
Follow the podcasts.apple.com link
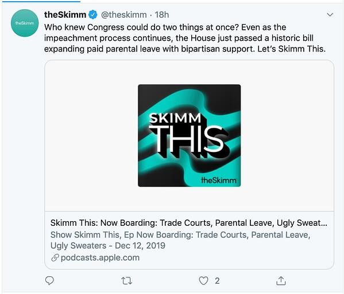pyautogui.click(x=100, y=258)
